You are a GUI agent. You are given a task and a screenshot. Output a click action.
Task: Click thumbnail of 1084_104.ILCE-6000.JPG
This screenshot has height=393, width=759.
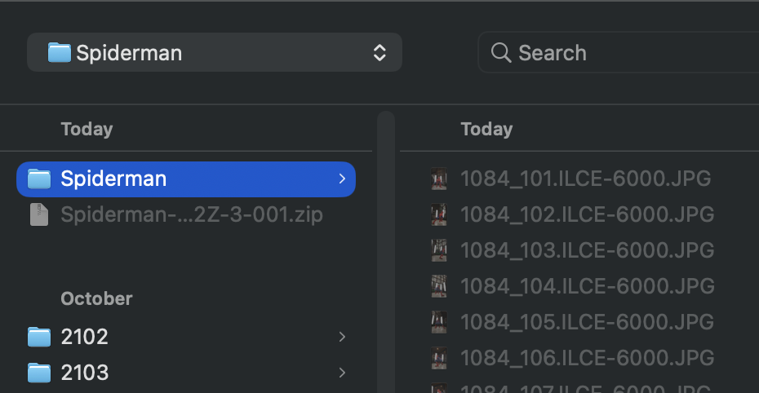click(x=439, y=286)
